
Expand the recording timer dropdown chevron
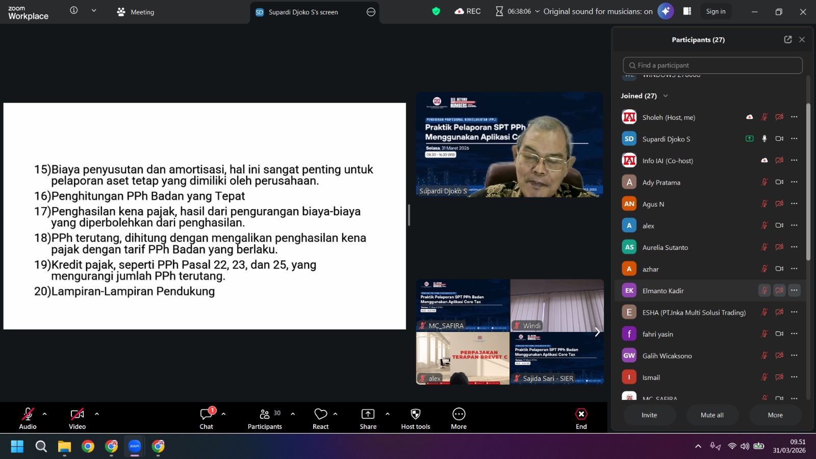click(x=537, y=11)
